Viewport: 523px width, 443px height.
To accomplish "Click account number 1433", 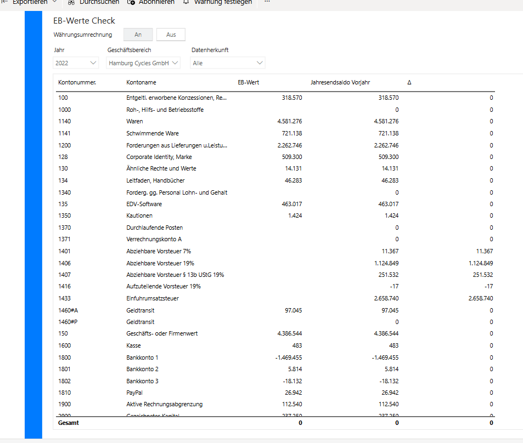I will point(64,298).
